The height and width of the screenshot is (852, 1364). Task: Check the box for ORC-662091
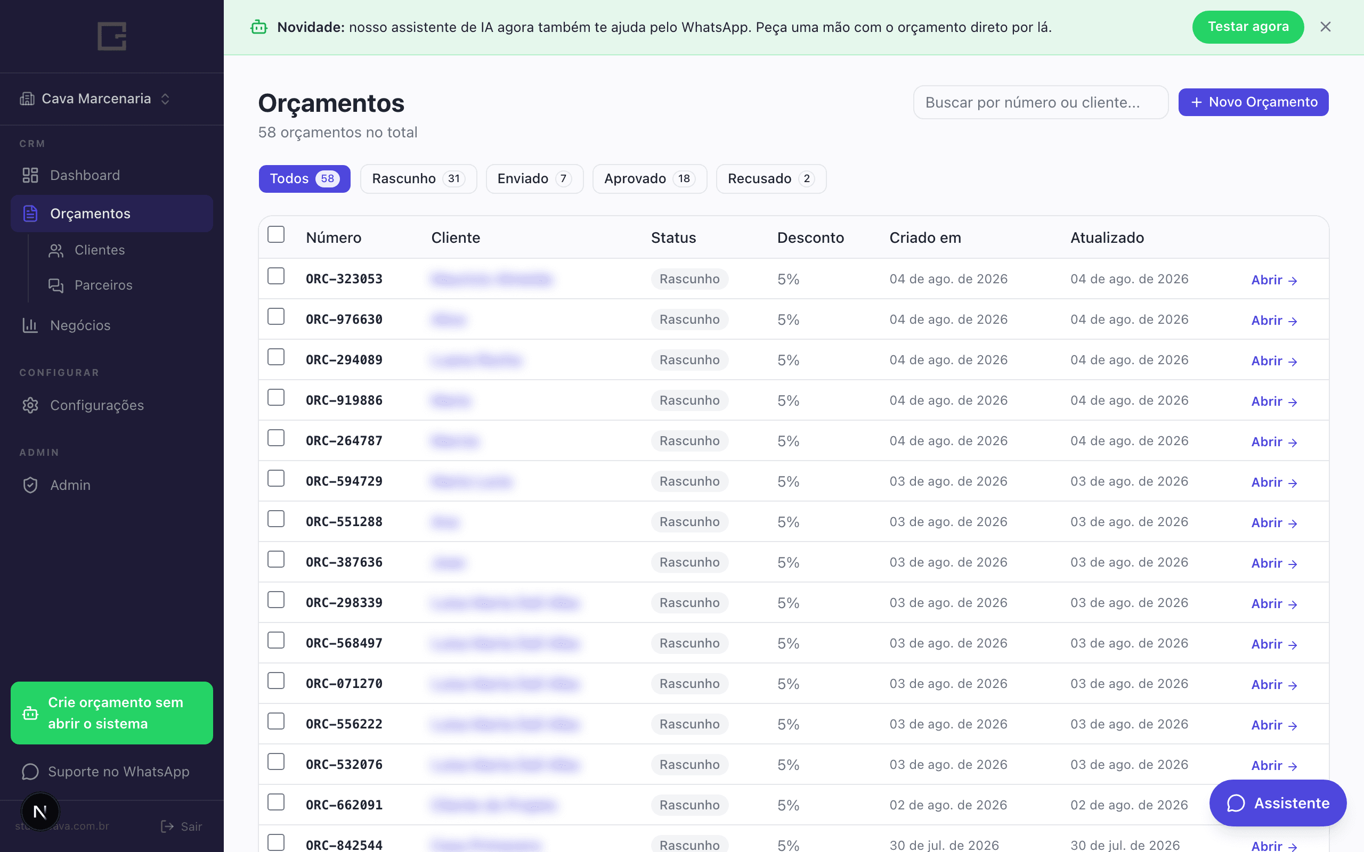pos(276,802)
